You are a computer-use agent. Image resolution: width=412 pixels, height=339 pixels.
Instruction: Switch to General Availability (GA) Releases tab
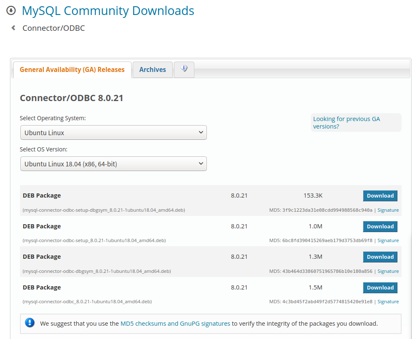72,69
